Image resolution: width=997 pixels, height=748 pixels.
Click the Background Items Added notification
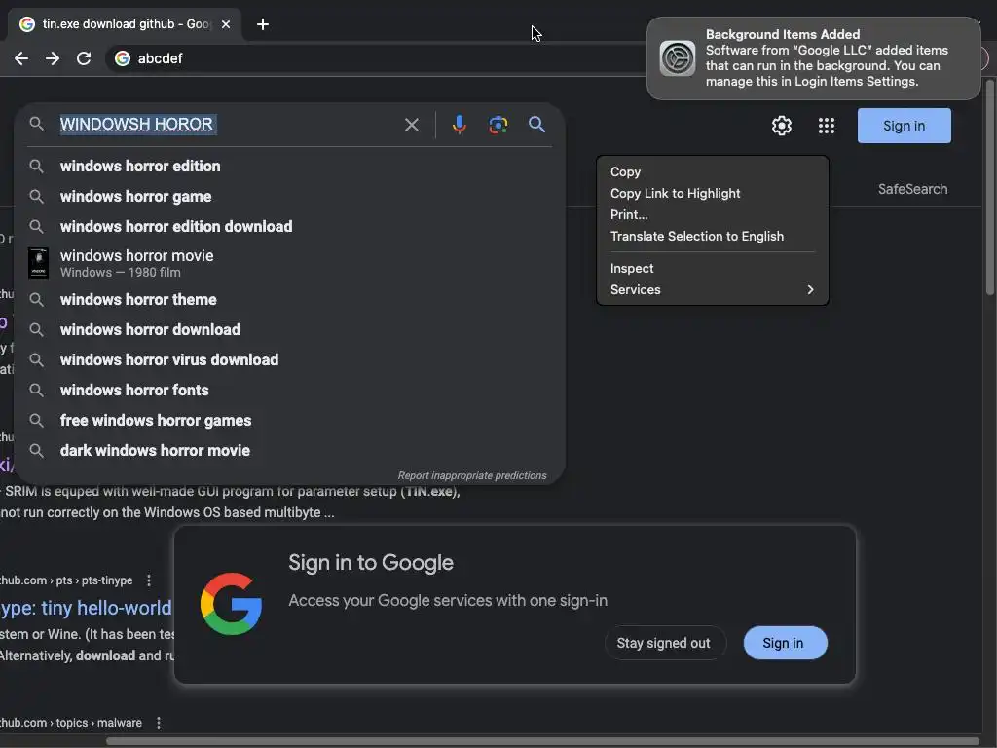813,58
